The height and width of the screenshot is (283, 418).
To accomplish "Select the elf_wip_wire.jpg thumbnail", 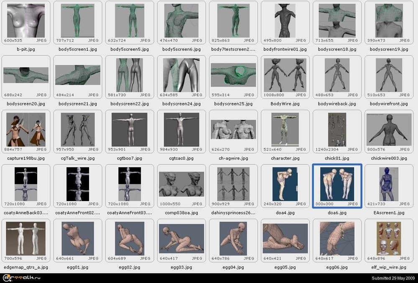I will click(x=389, y=238).
